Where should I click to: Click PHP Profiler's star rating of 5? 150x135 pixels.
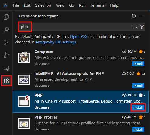point(142,117)
